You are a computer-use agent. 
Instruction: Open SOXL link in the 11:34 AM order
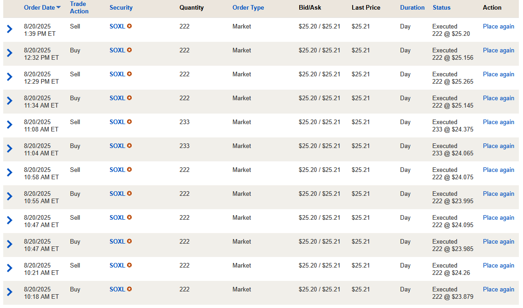click(117, 98)
